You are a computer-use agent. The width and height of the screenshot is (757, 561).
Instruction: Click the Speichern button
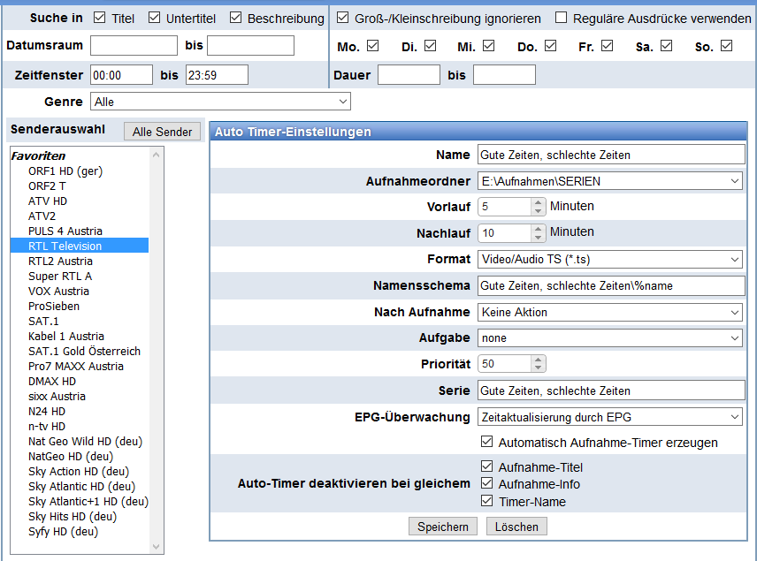click(x=443, y=527)
